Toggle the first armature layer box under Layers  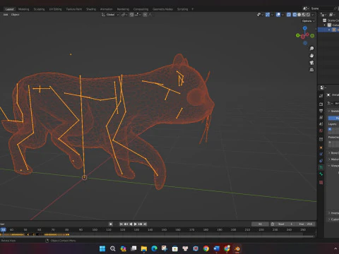[x=330, y=129]
